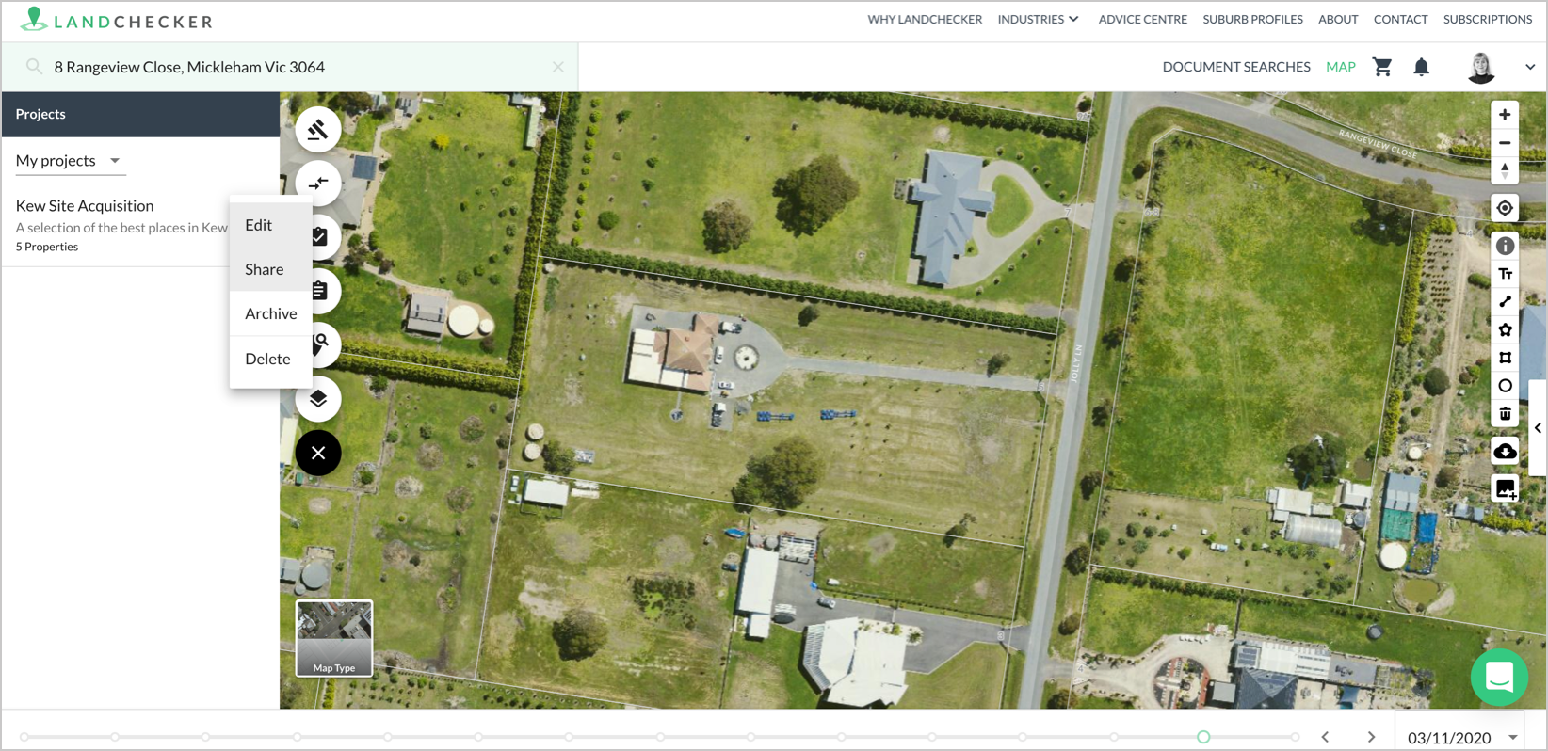Open the Subscriptions page
Screen dimensions: 1548x751
(x=1488, y=19)
